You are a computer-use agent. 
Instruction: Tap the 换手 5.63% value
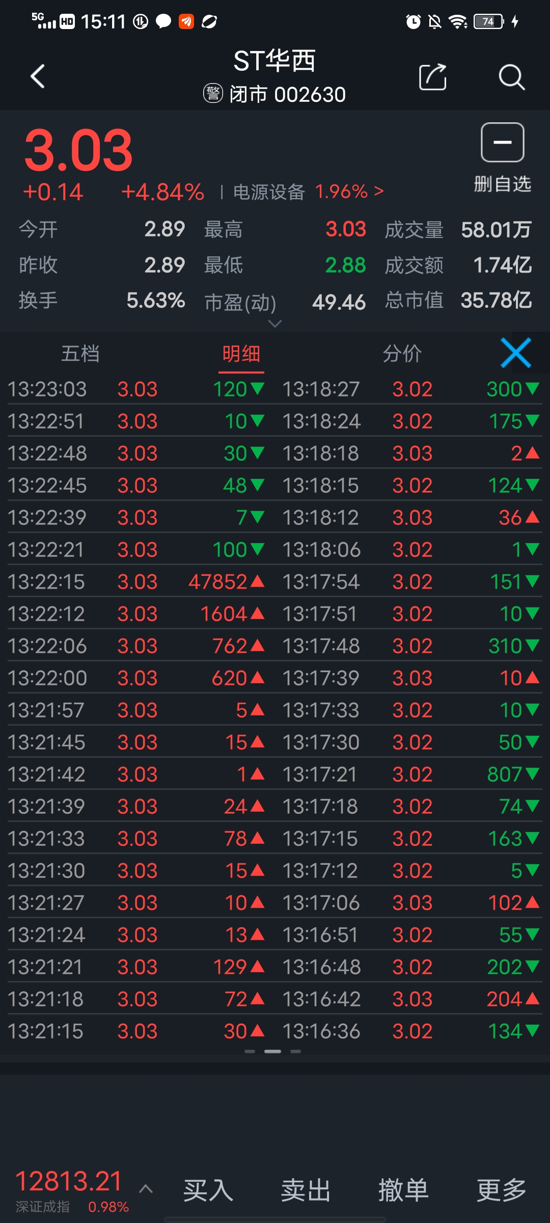click(156, 300)
